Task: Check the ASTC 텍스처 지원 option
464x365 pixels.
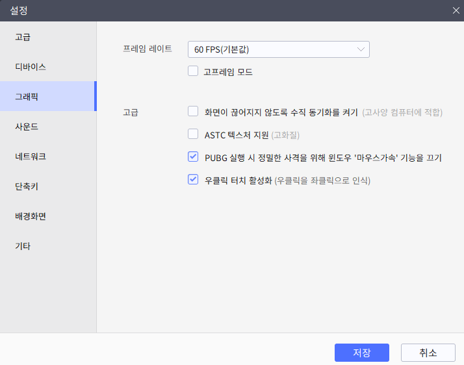Action: [193, 134]
